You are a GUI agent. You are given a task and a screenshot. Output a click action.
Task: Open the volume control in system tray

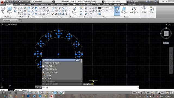click(x=150, y=96)
